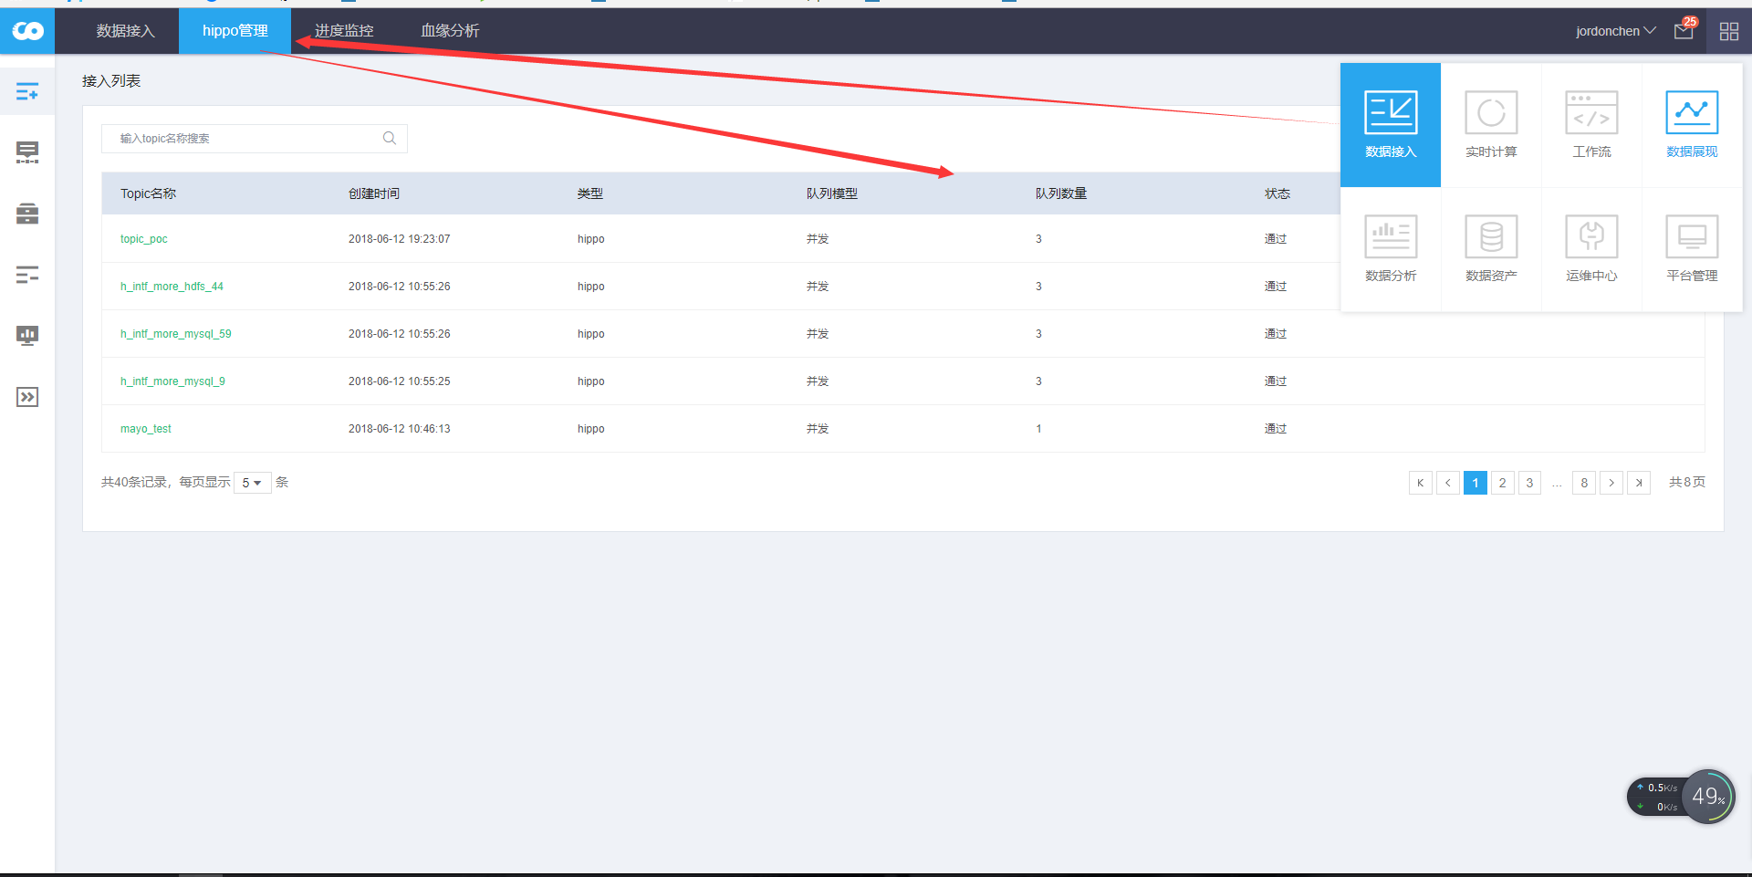Open the per-page records count dropdown
Viewport: 1752px width, 877px height.
click(x=252, y=483)
